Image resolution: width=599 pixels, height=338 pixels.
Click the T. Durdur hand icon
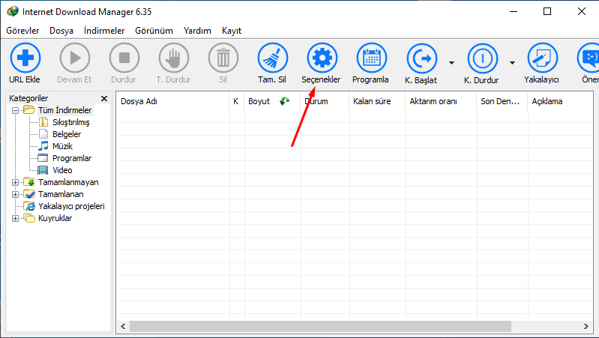click(x=174, y=58)
